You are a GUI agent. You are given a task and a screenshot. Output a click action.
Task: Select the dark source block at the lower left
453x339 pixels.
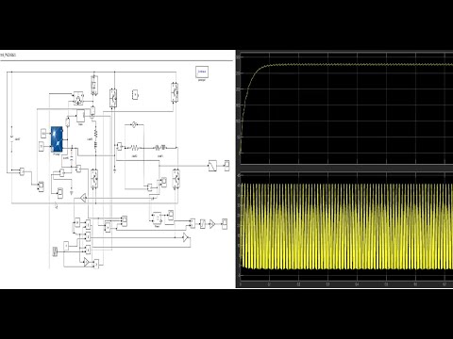pyautogui.click(x=55, y=251)
